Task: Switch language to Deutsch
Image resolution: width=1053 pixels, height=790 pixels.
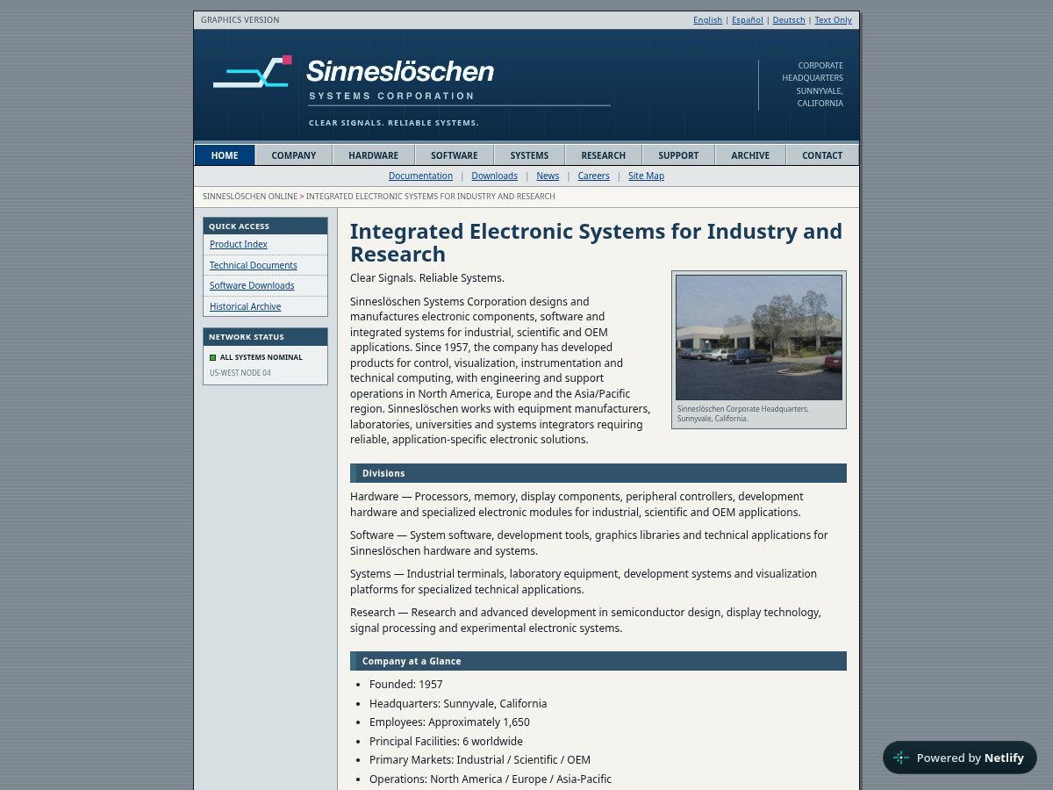Action: click(x=789, y=20)
